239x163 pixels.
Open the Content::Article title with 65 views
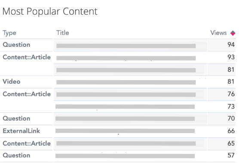[126, 143]
